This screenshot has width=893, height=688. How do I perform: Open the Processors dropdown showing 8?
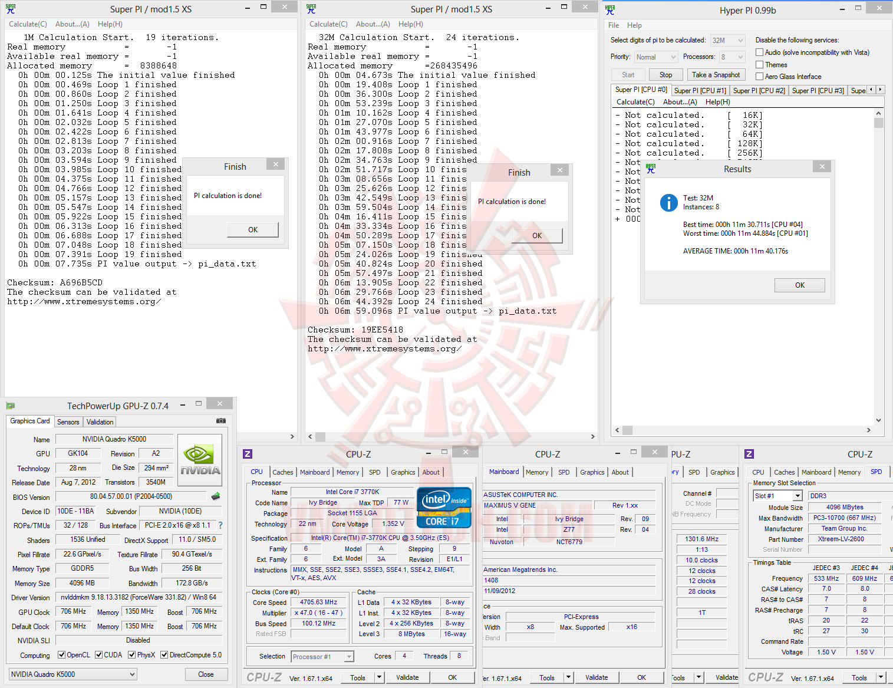click(731, 57)
